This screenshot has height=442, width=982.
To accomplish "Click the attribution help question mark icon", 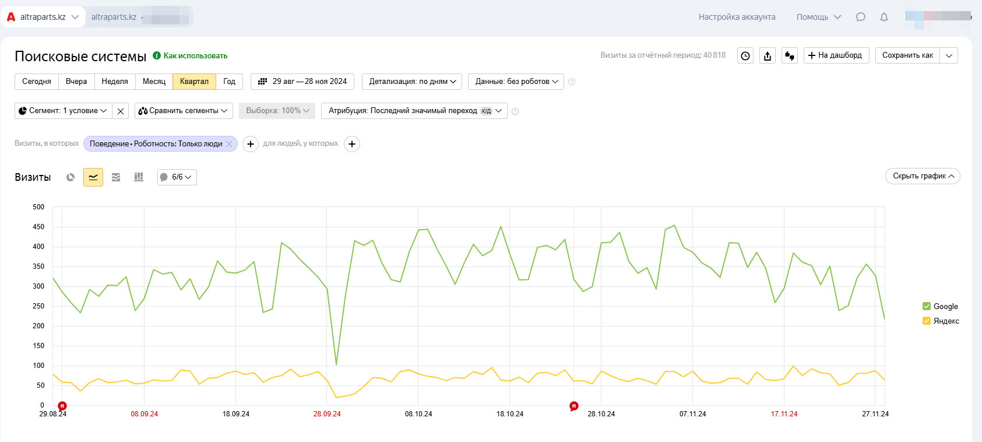I will coord(515,111).
